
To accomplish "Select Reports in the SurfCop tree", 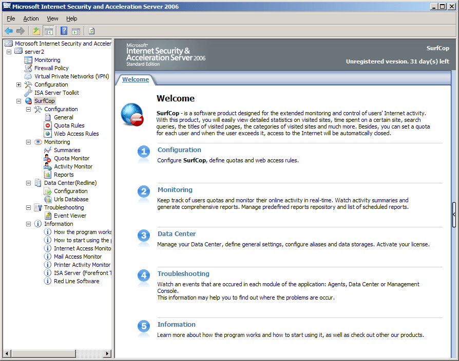I will [x=64, y=175].
